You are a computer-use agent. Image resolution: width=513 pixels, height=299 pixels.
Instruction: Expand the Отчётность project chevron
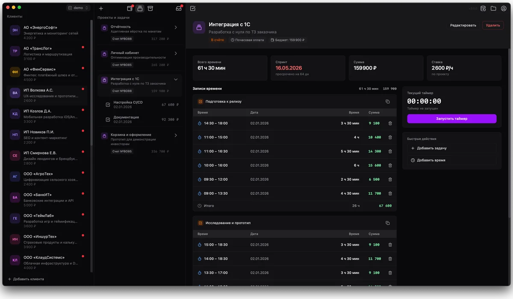176,27
